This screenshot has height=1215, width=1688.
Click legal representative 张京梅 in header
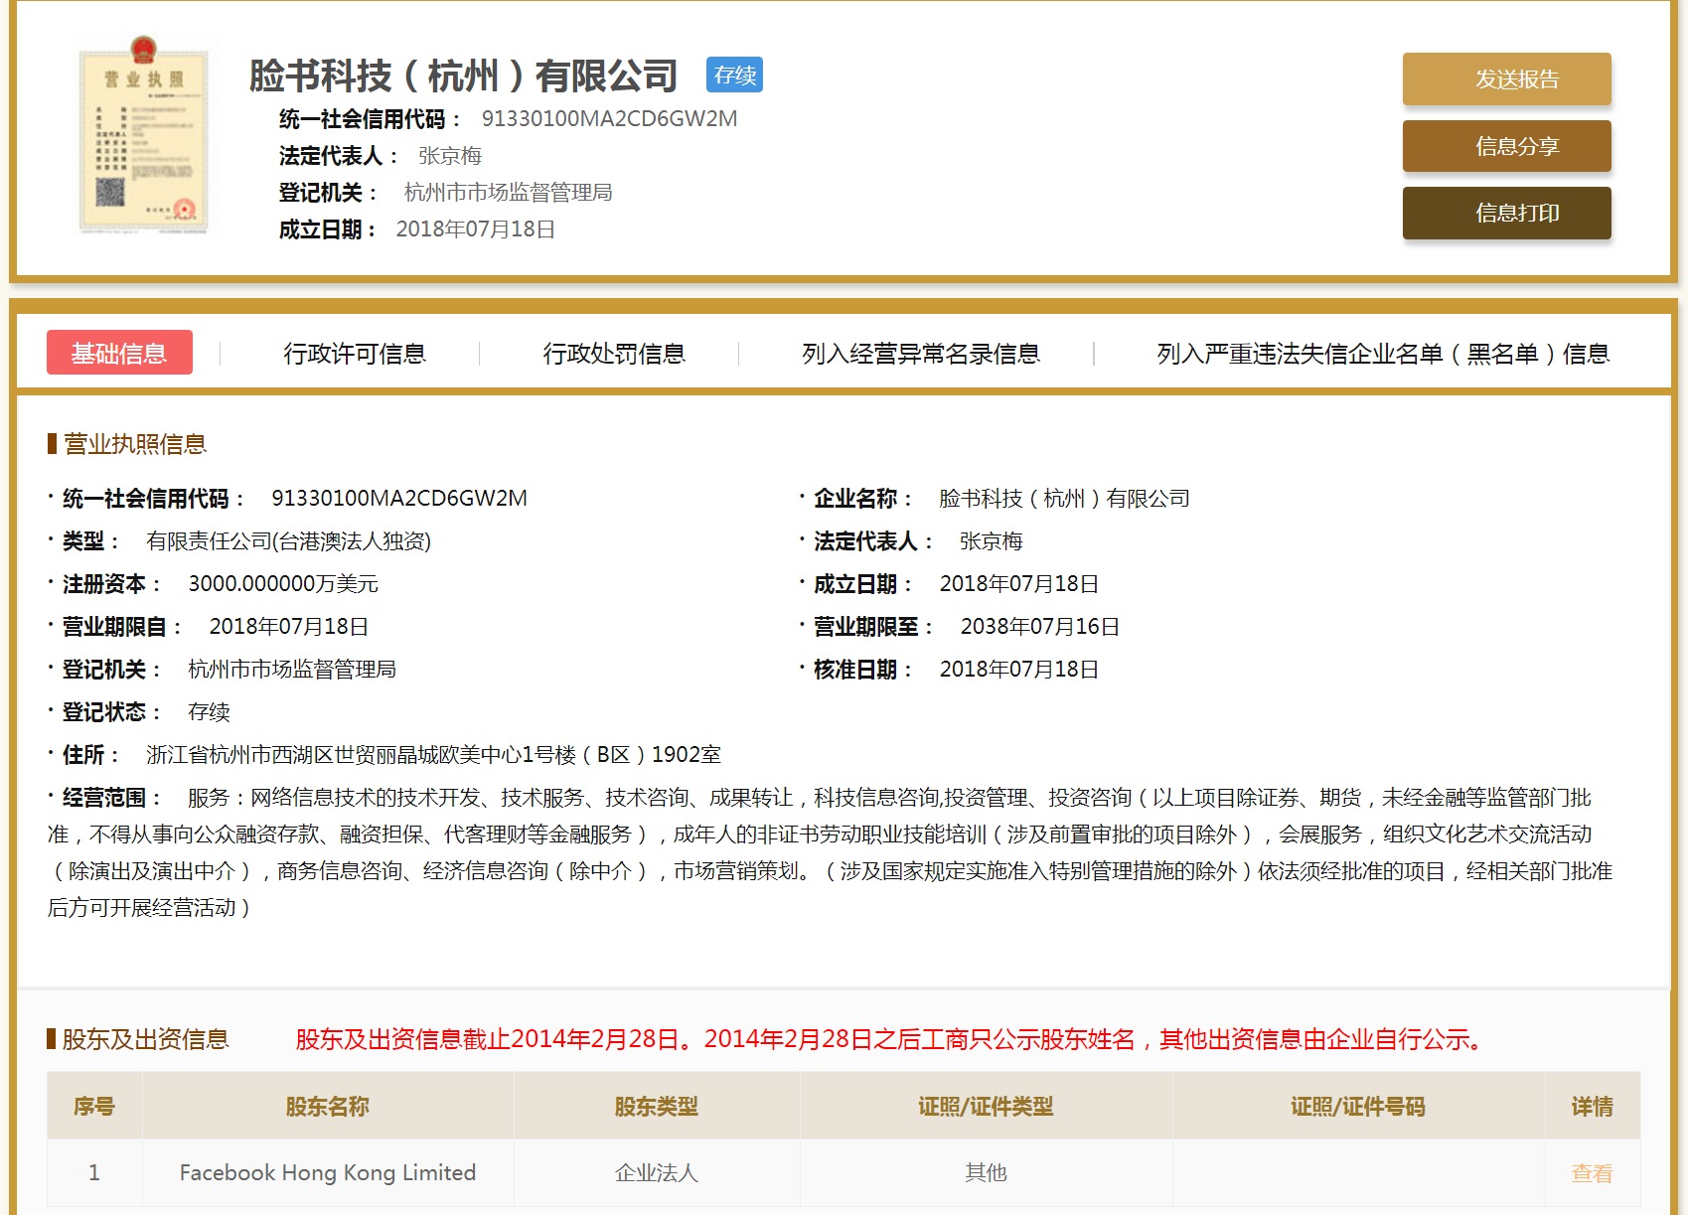450,156
